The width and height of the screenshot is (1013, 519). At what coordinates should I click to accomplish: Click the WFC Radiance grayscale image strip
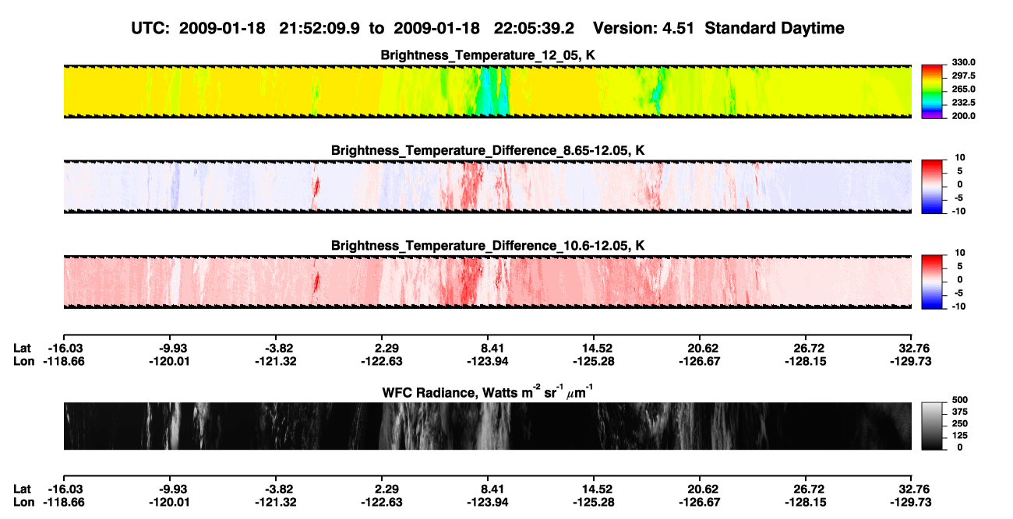(x=487, y=426)
